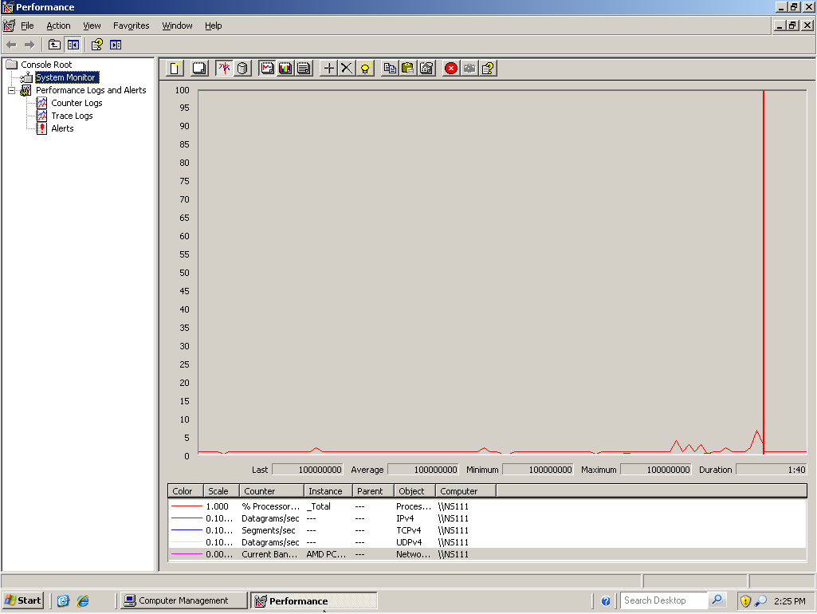Click the New Counter Set toolbar icon
Image resolution: width=817 pixels, height=614 pixels.
click(x=175, y=69)
